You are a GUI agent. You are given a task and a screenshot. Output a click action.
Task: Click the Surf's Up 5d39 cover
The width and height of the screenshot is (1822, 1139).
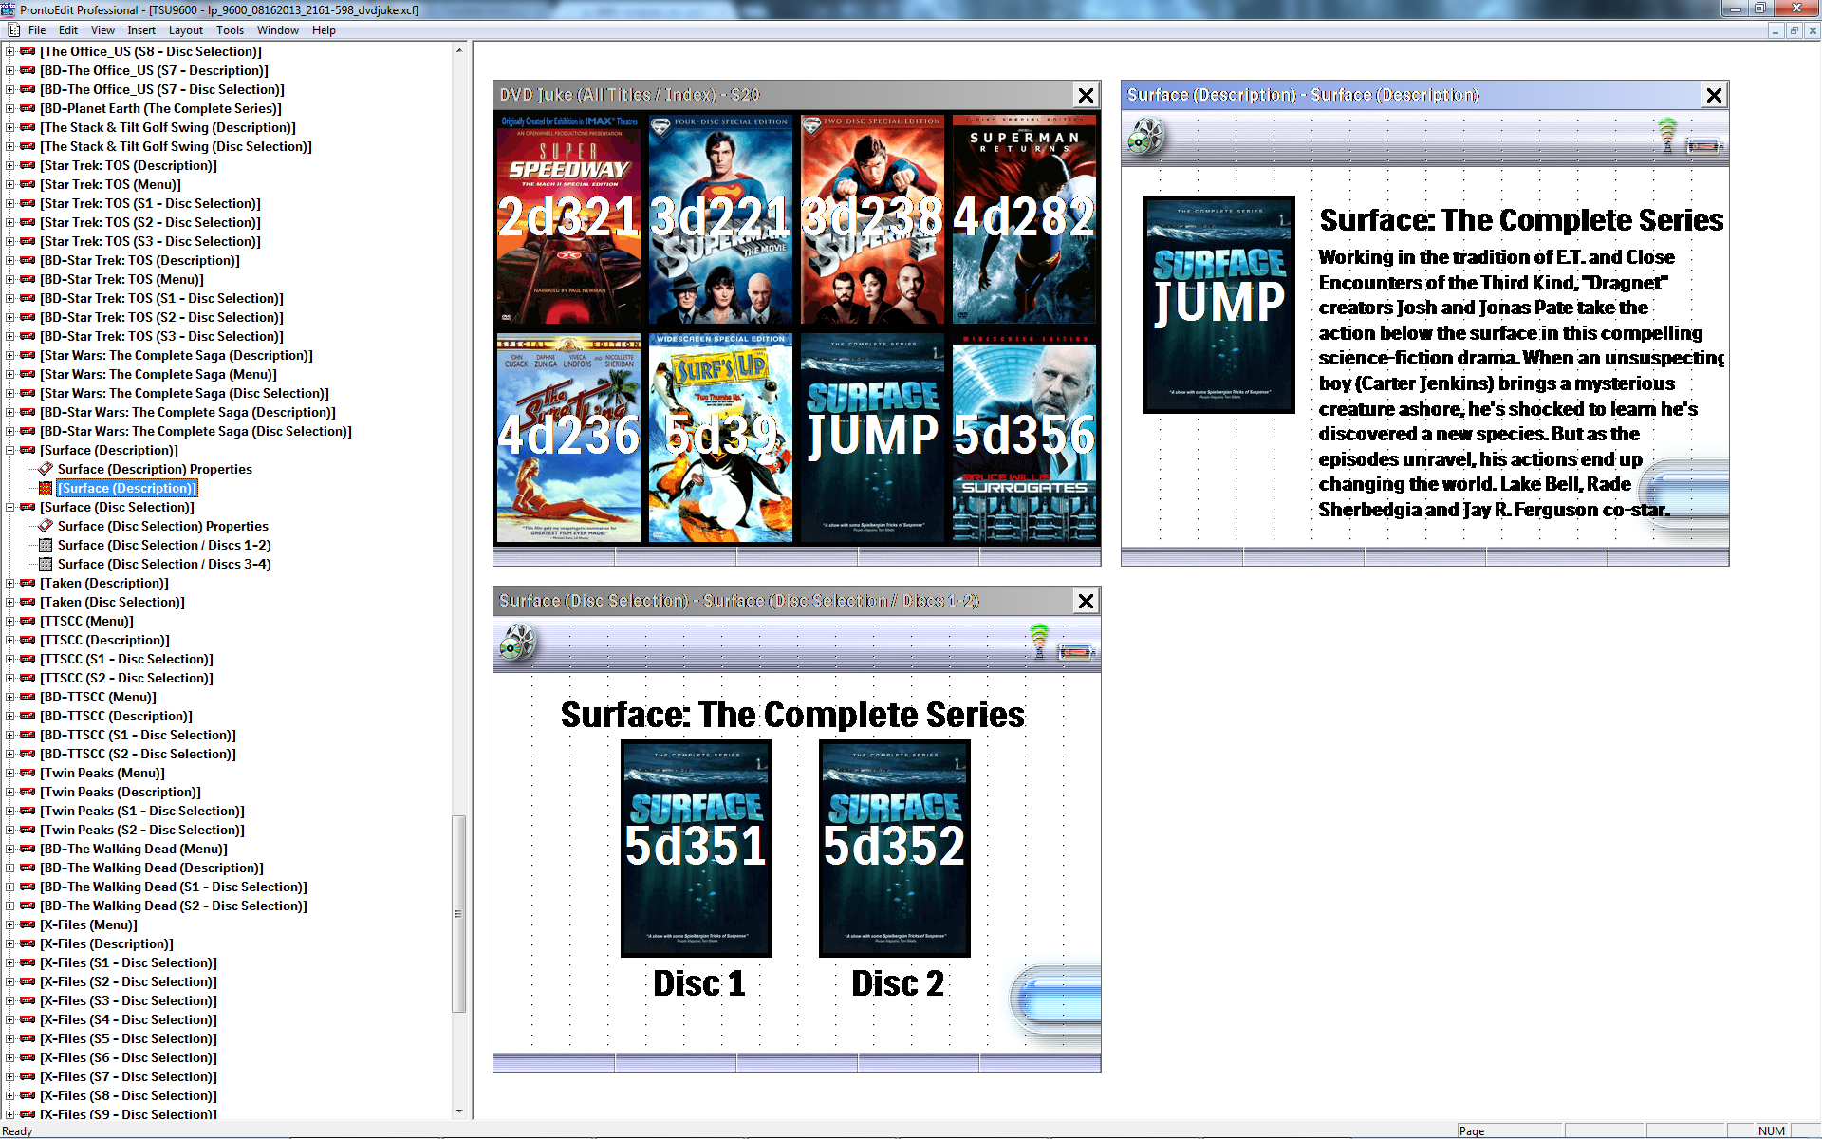720,438
